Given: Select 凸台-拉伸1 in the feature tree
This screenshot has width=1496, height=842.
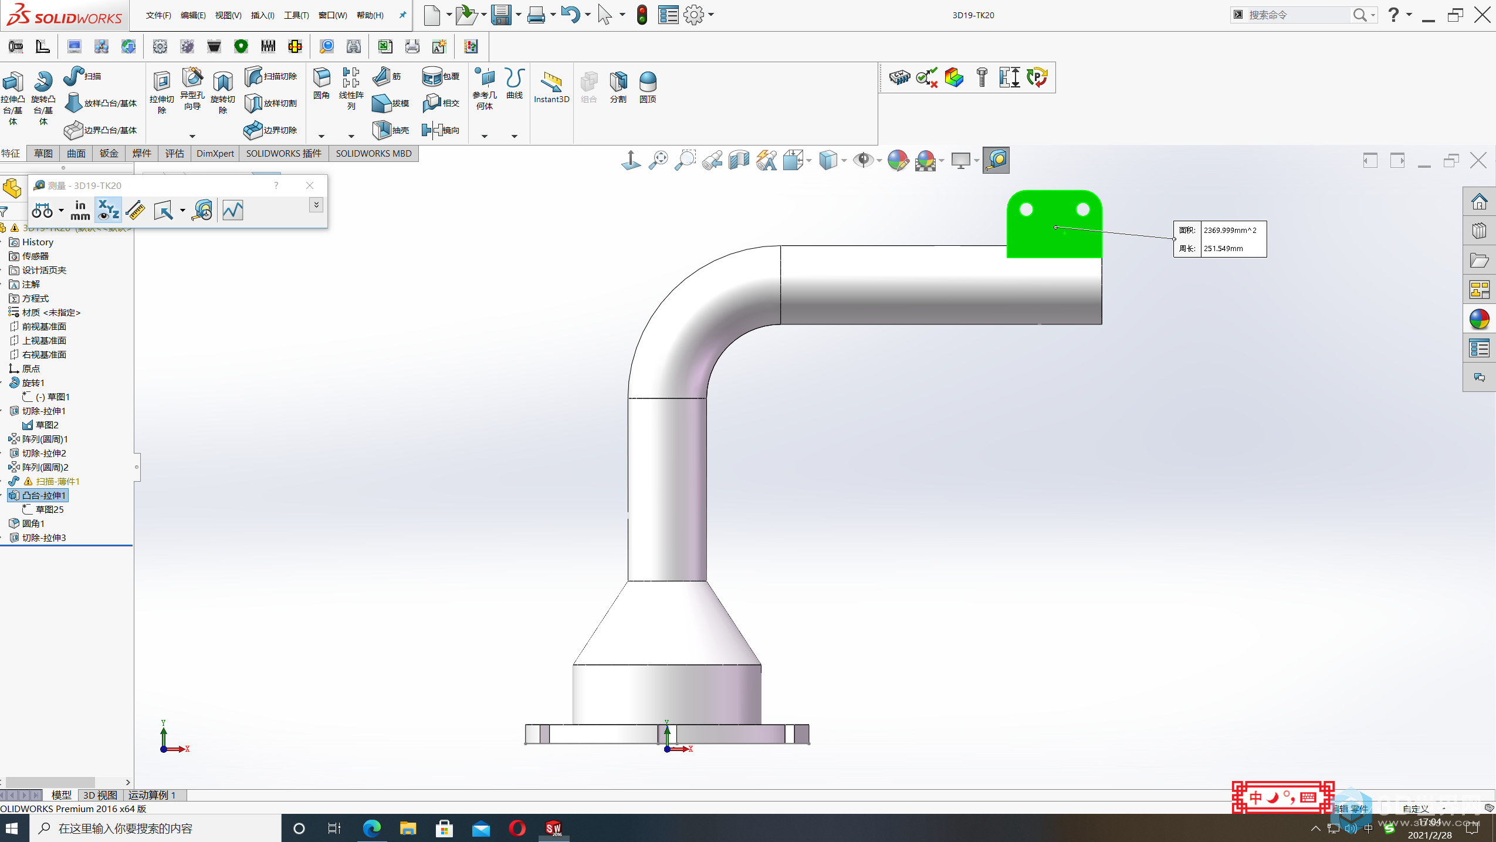Looking at the screenshot, I should (38, 495).
